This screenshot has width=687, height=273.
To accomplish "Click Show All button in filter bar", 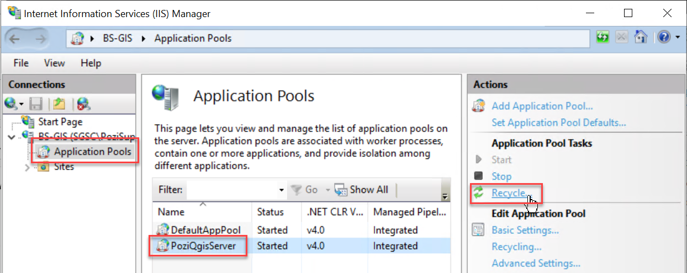I will point(362,190).
